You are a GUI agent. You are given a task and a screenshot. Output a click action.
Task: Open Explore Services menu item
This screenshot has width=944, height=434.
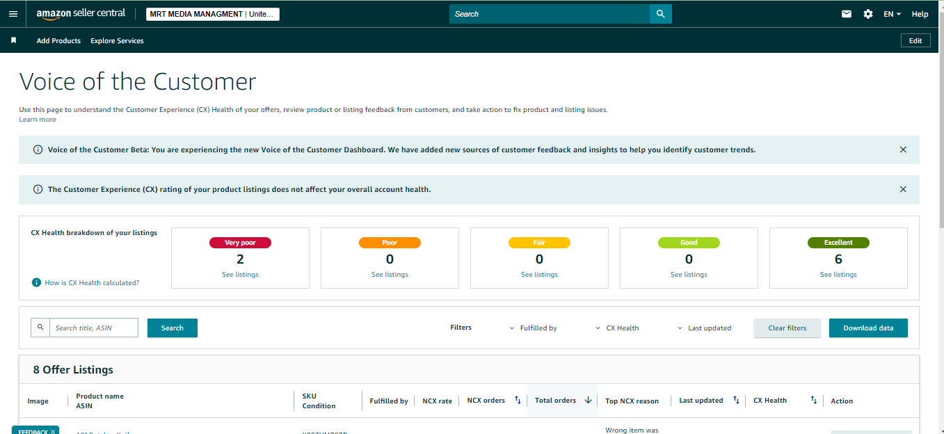coord(117,40)
